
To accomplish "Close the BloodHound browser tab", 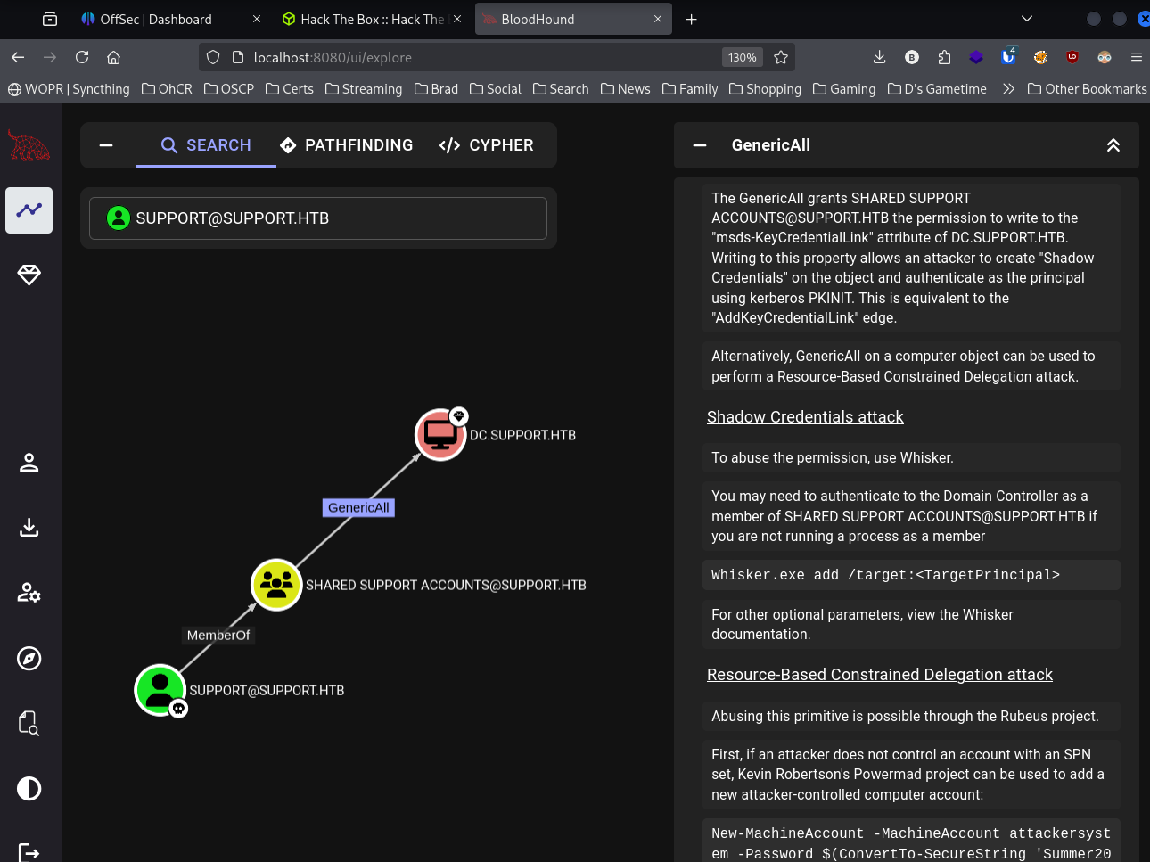I will coord(658,19).
